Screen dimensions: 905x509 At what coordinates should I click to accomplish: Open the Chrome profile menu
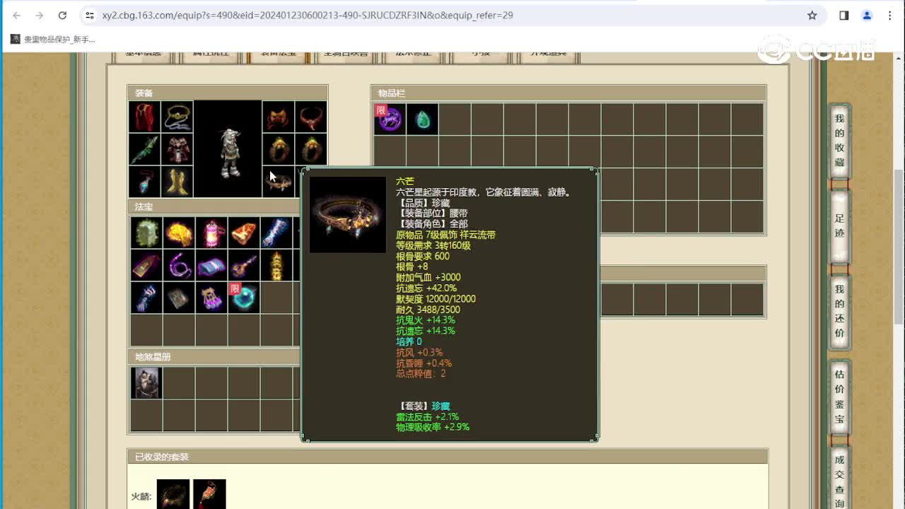point(867,15)
